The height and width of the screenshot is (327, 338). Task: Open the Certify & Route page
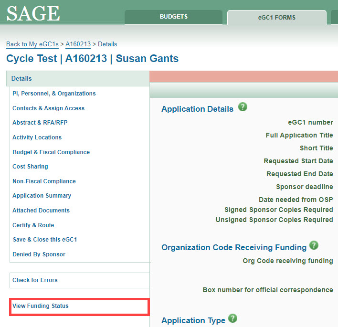click(33, 225)
